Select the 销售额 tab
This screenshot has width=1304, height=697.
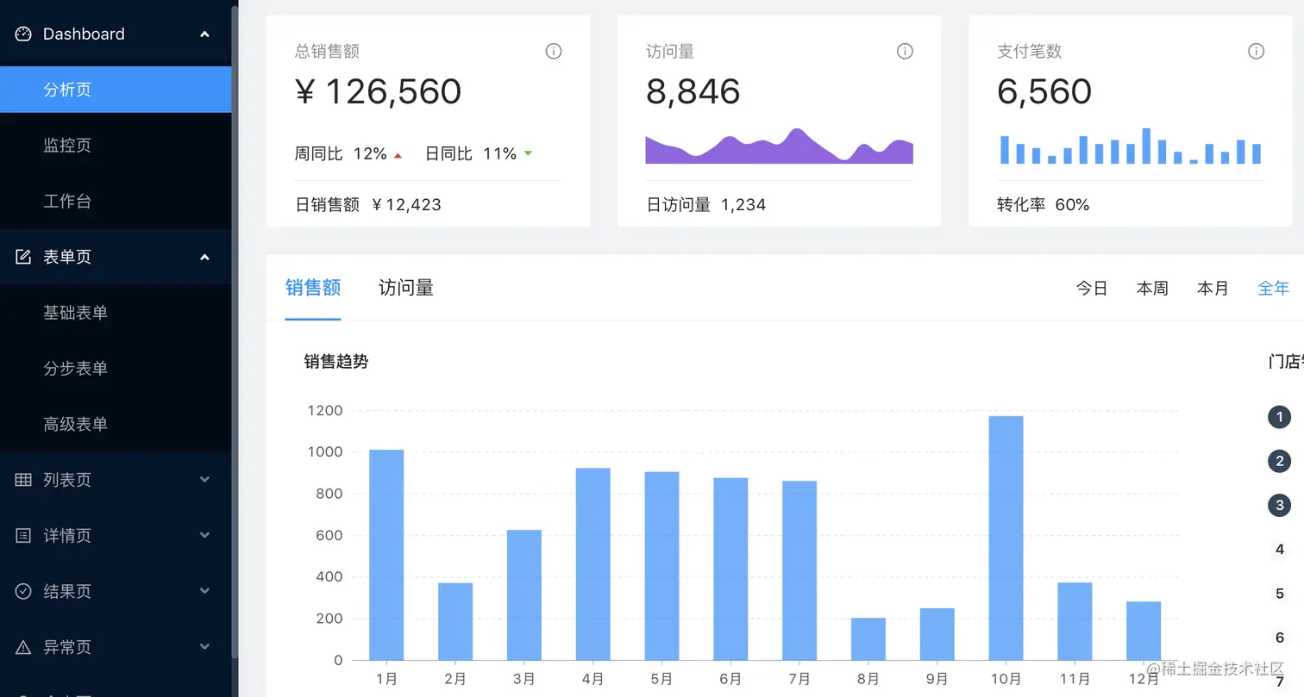313,288
